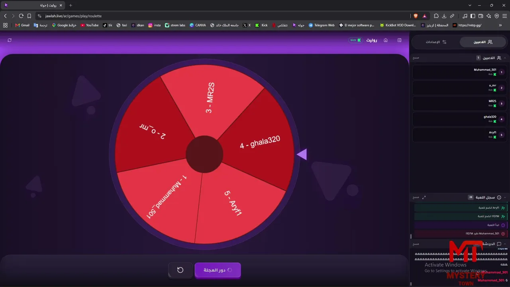The height and width of the screenshot is (287, 510).
Task: Spin the wheel with دور العجلة button
Action: [x=218, y=270]
